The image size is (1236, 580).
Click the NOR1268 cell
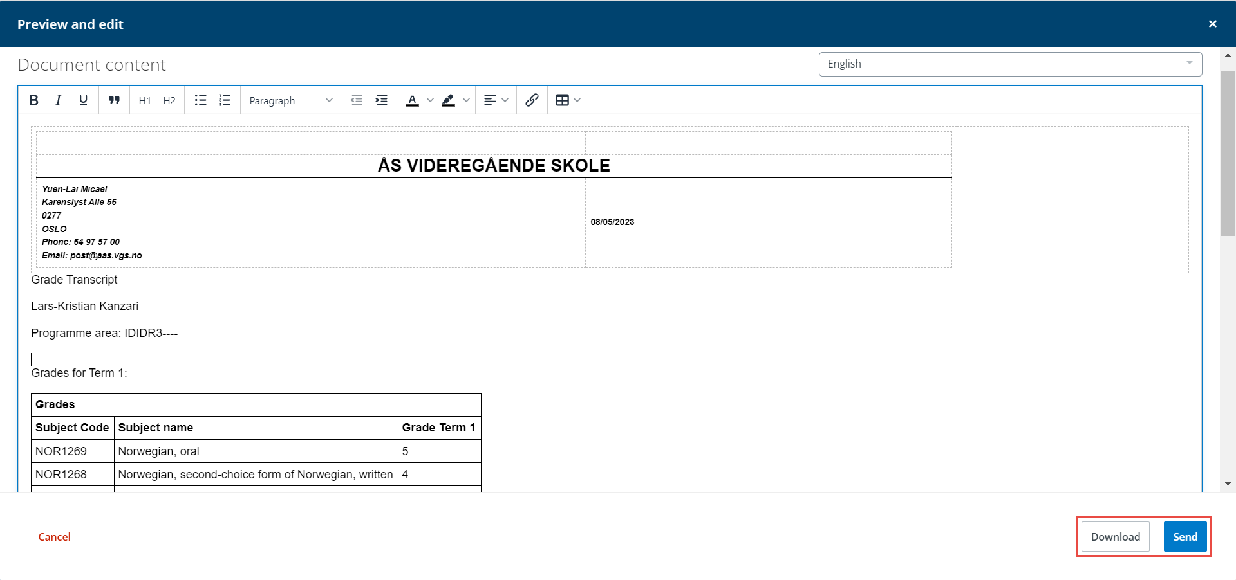(x=72, y=475)
